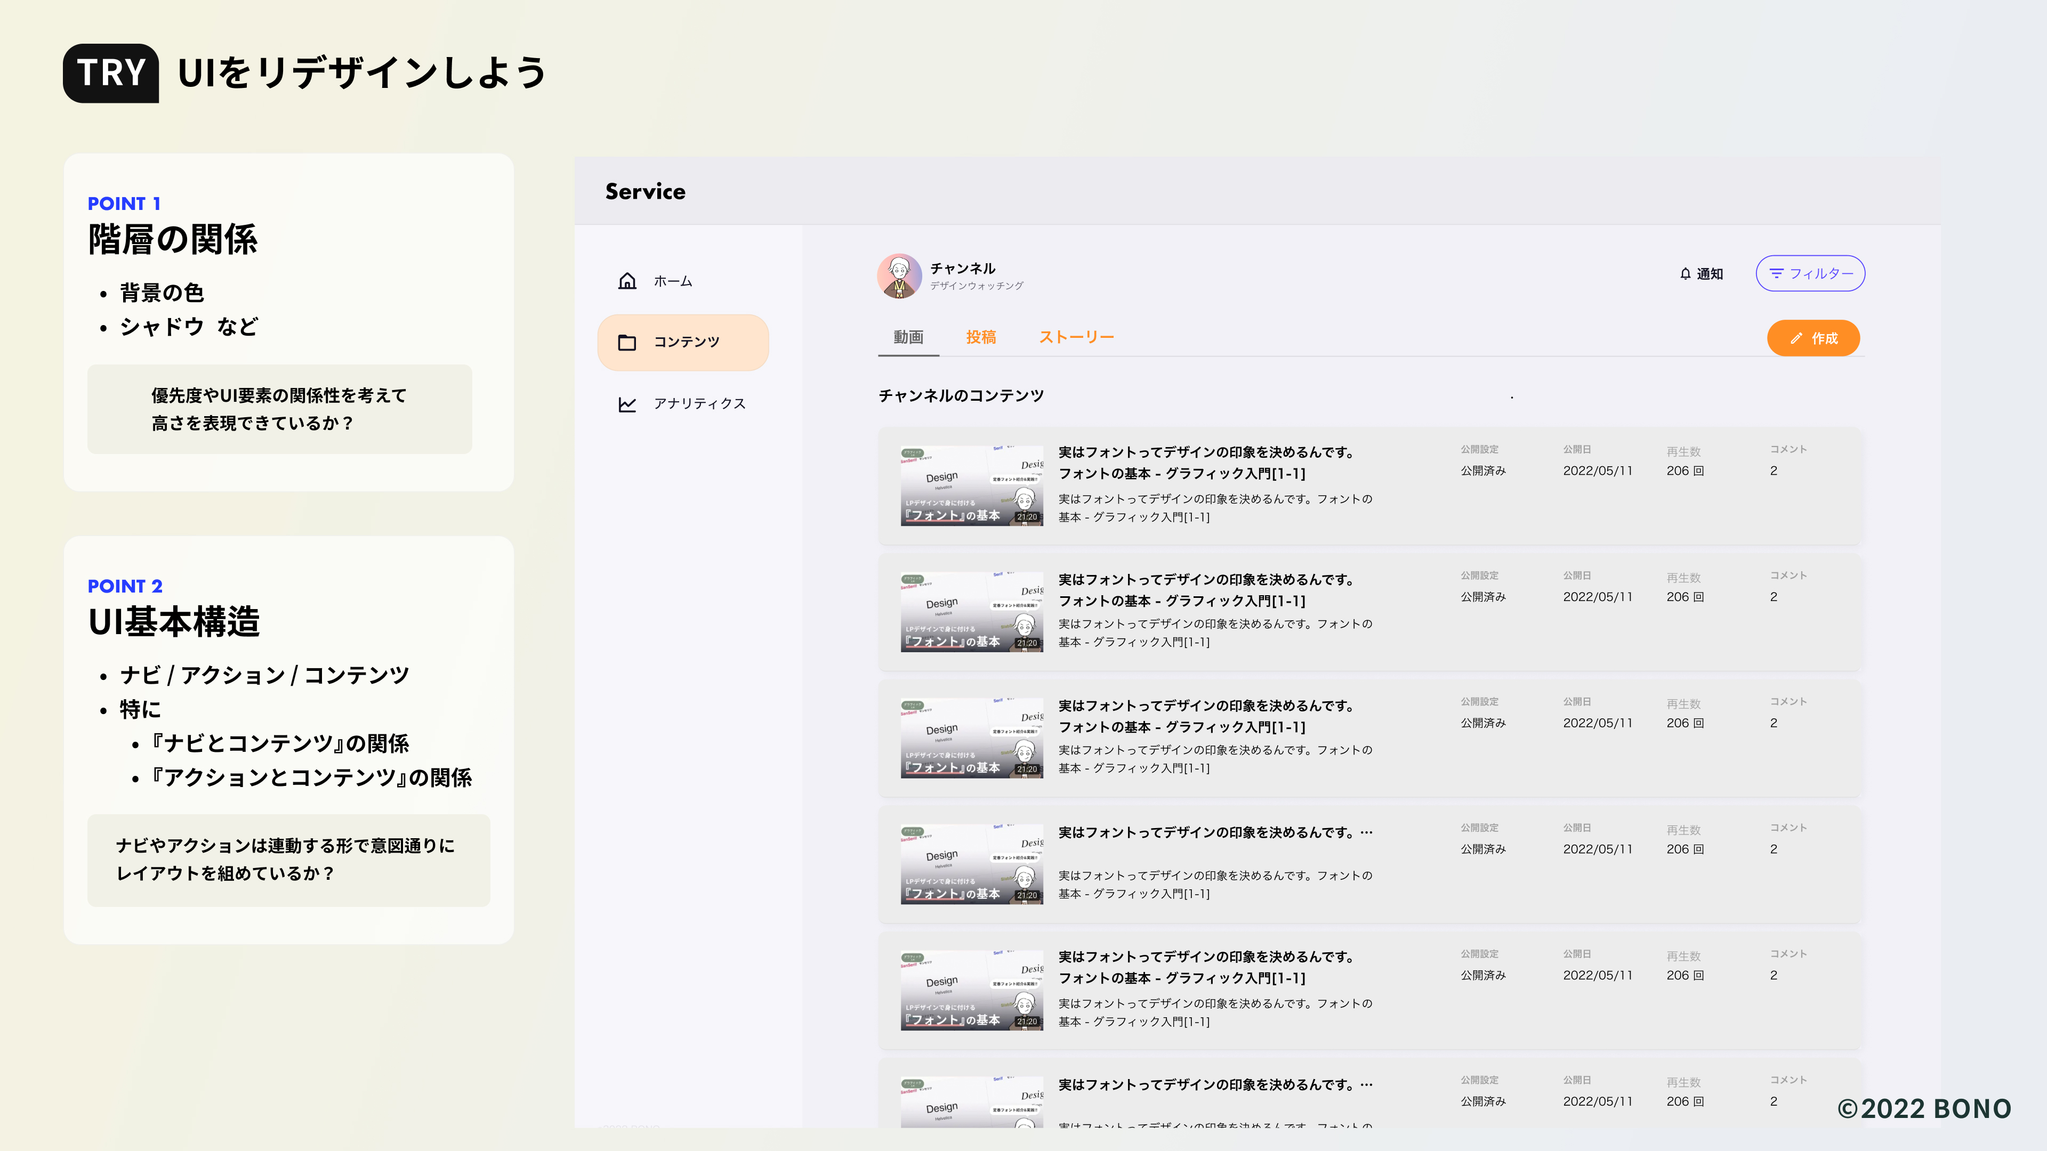The height and width of the screenshot is (1151, 2047).
Task: Click the pencil icon inside the 作成 button
Action: pos(1796,338)
